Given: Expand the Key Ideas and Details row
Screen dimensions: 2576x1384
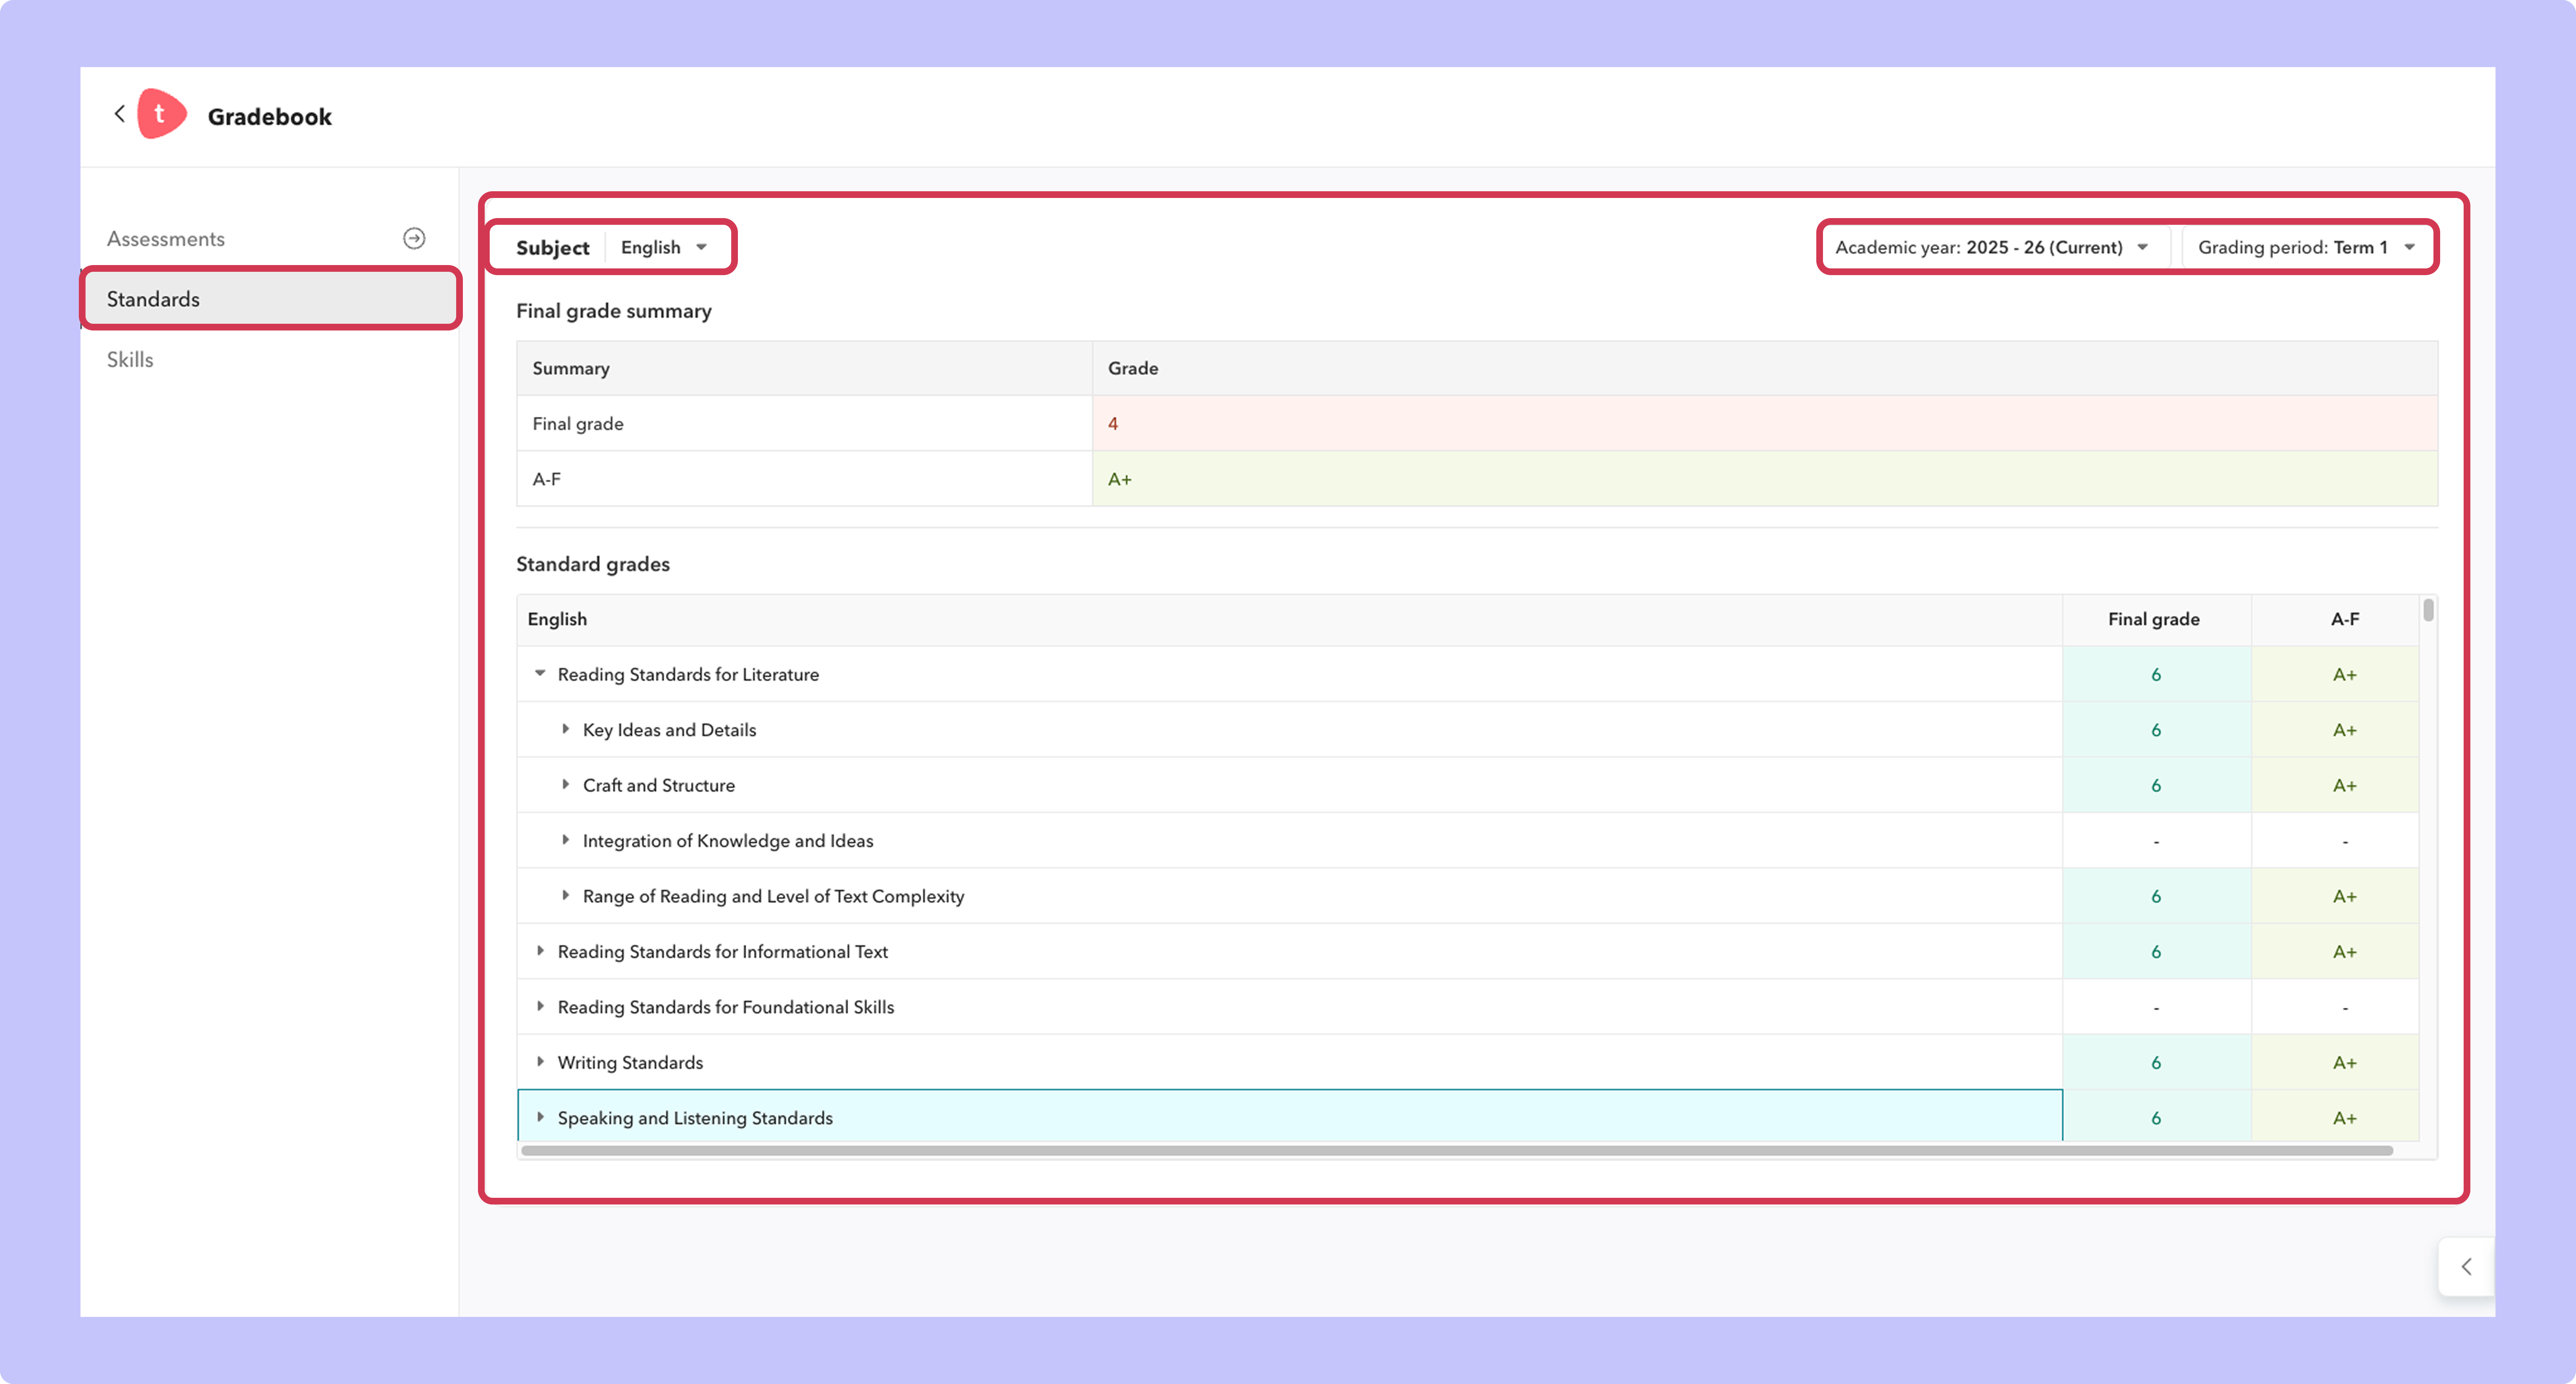Looking at the screenshot, I should pos(565,729).
